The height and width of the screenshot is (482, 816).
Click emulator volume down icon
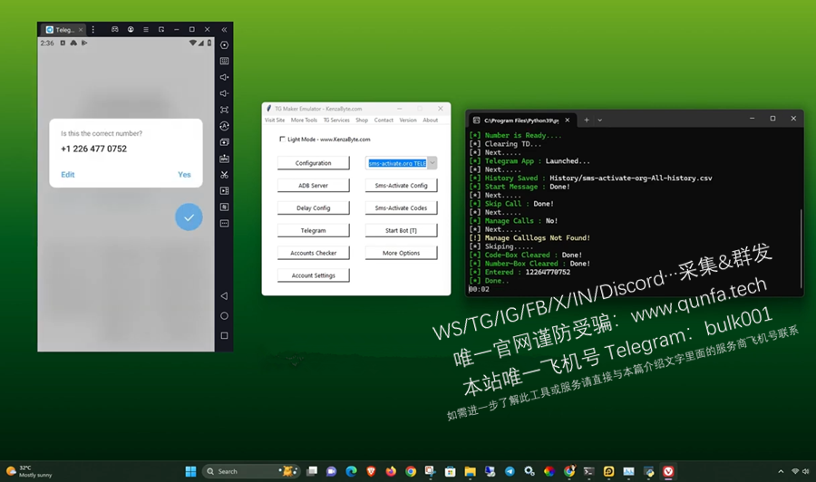click(224, 93)
